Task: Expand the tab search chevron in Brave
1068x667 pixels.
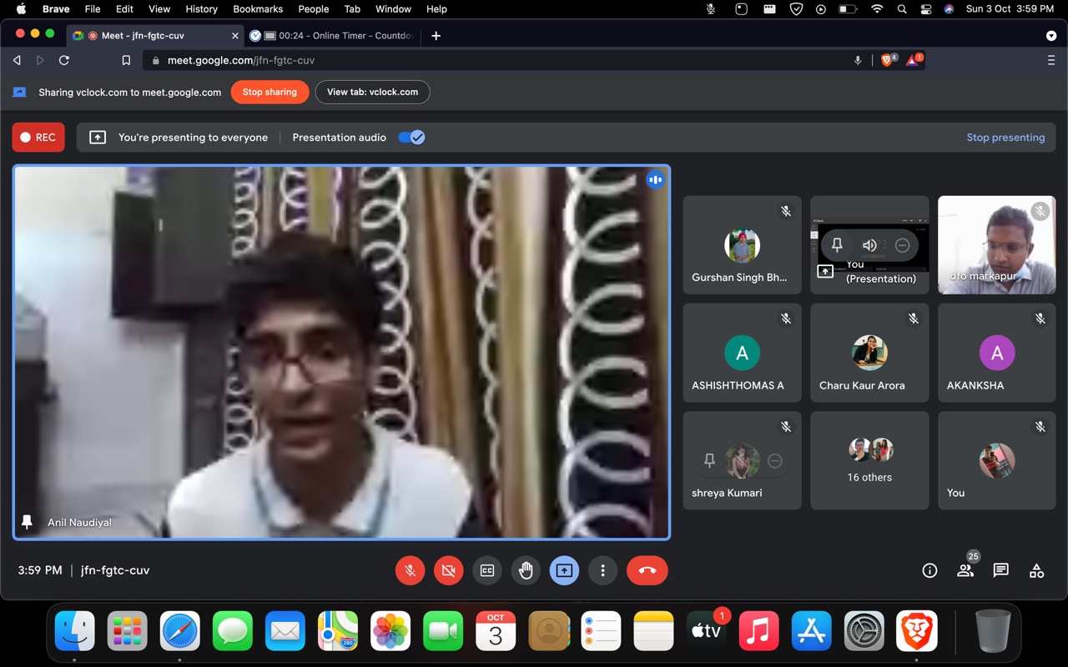Action: [x=1051, y=36]
